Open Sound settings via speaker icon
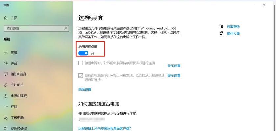Image resolution: width=276 pixels, height=131 pixels. tap(6, 63)
